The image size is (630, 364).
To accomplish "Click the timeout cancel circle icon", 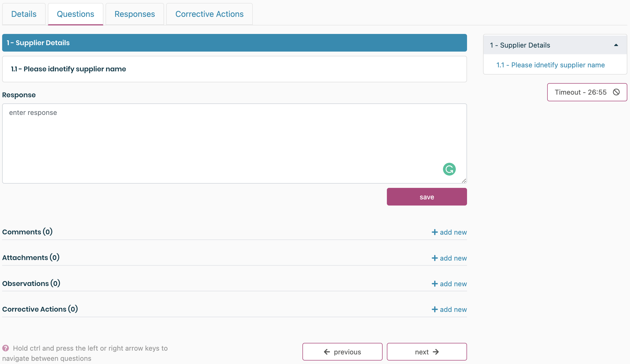I will (616, 92).
